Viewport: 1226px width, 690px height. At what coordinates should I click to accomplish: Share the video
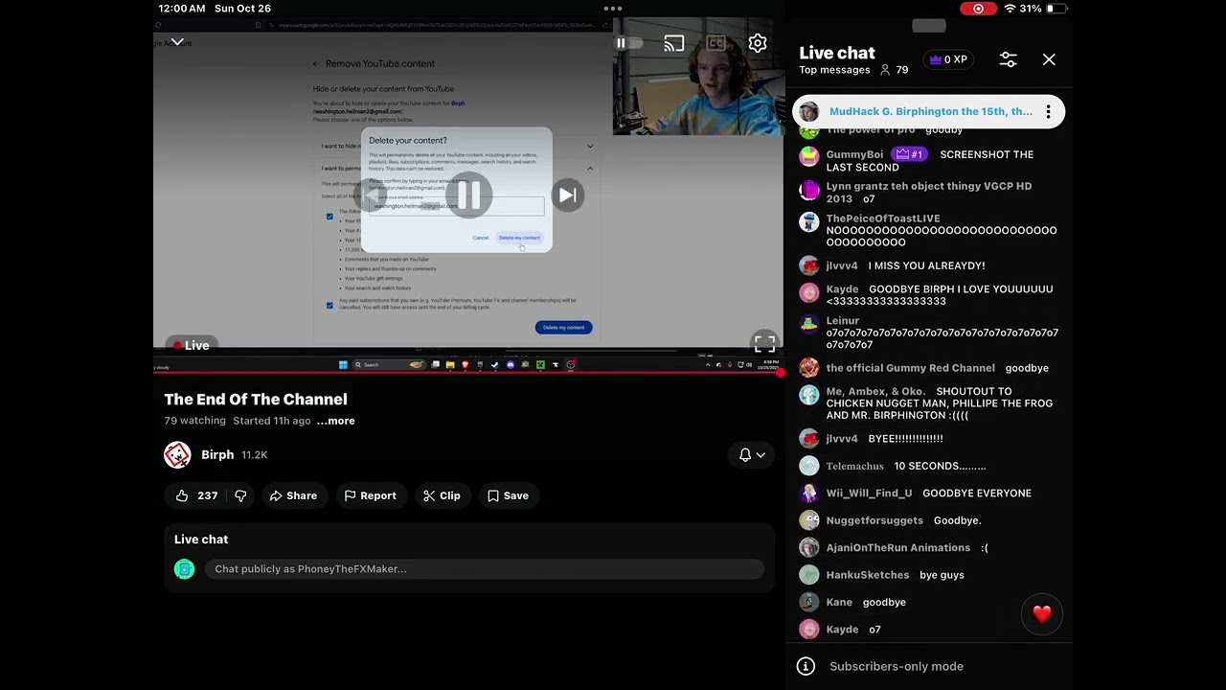293,495
